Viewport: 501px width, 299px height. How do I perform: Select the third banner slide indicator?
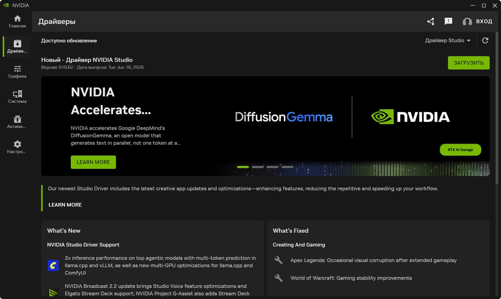272,167
